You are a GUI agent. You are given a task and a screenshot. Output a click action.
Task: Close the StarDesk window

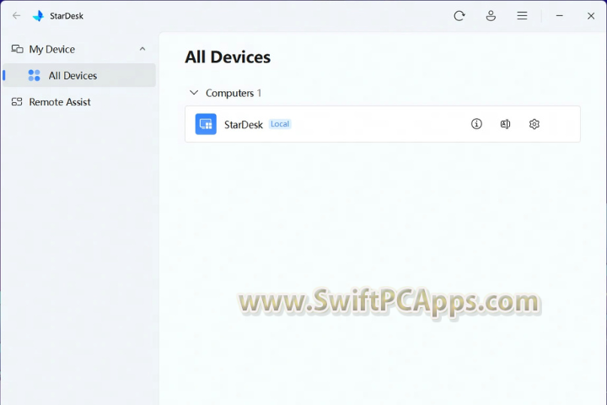pos(591,16)
